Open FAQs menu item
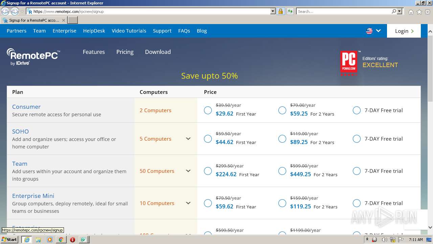433x244 pixels. click(184, 31)
